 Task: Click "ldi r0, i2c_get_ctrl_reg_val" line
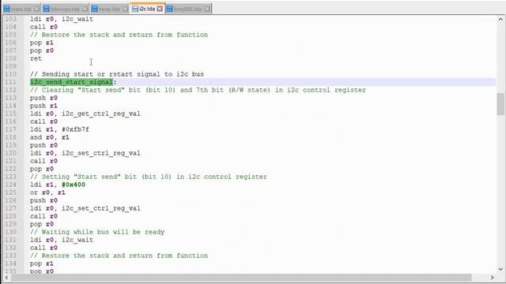(85, 114)
